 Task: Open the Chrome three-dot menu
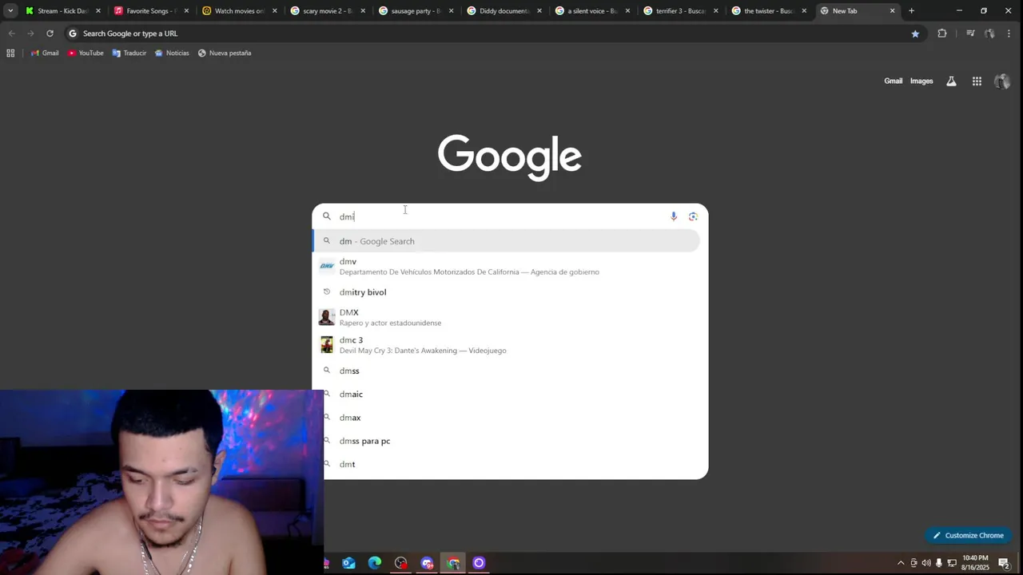[1008, 34]
